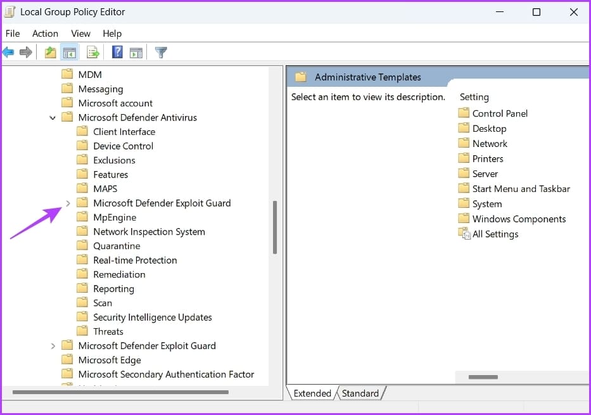Screen dimensions: 591x415
Task: Maximize the Local Group Policy Editor window
Action: click(x=537, y=12)
